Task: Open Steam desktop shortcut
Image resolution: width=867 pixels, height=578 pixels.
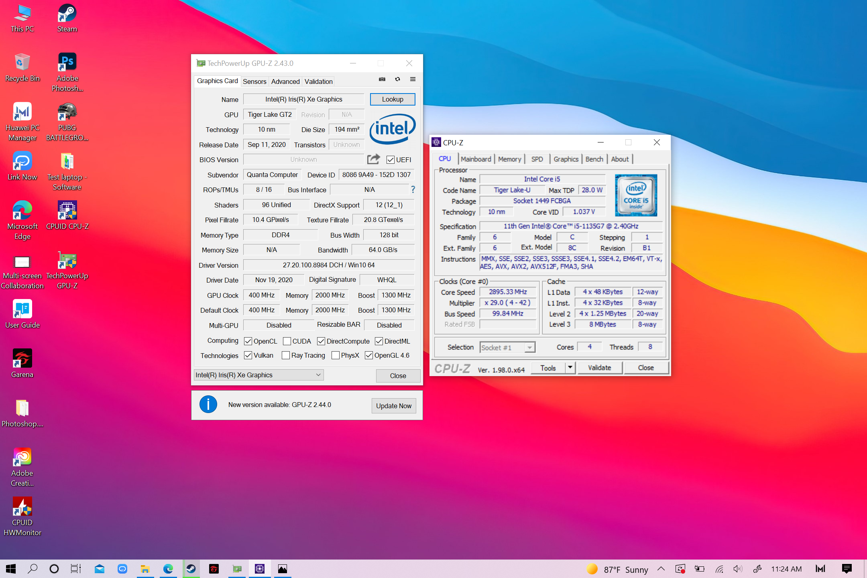Action: click(x=67, y=19)
